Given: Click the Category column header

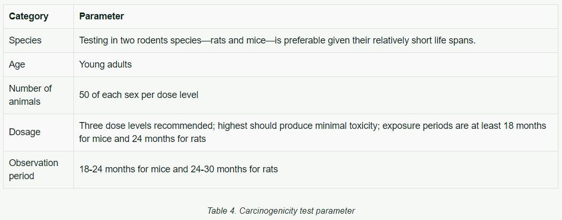Looking at the screenshot, I should click(29, 16).
